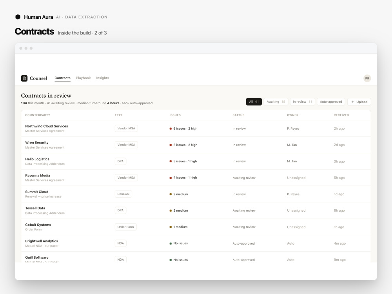This screenshot has height=294, width=392.
Task: Click the amber dot in Summit Cloud row
Action: (171, 194)
